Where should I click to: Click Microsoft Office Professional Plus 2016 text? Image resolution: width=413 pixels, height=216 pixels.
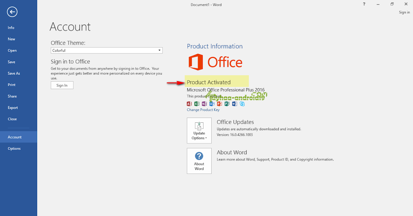[x=226, y=90]
